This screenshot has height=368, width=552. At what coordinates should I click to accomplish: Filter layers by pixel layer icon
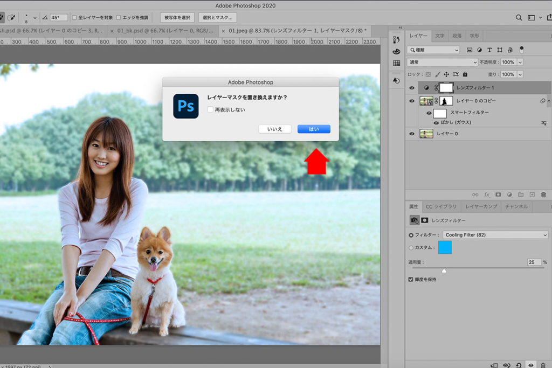[470, 50]
